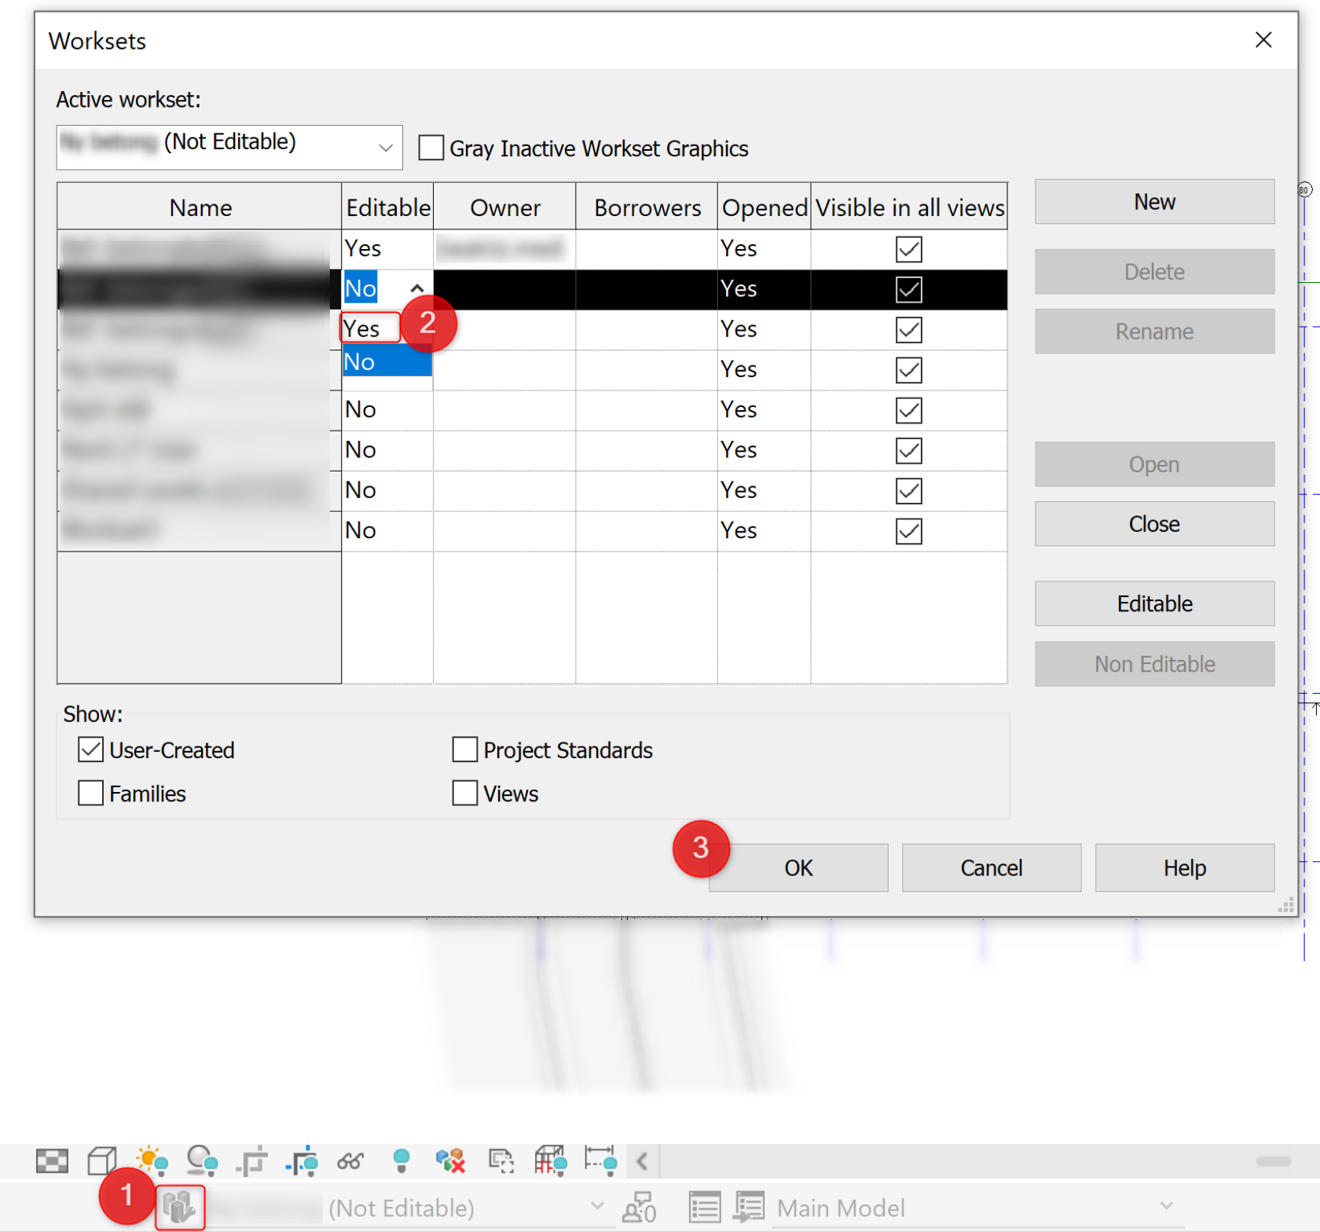Uncheck Gray Inactive Workset Graphics
This screenshot has height=1232, width=1320.
point(431,148)
